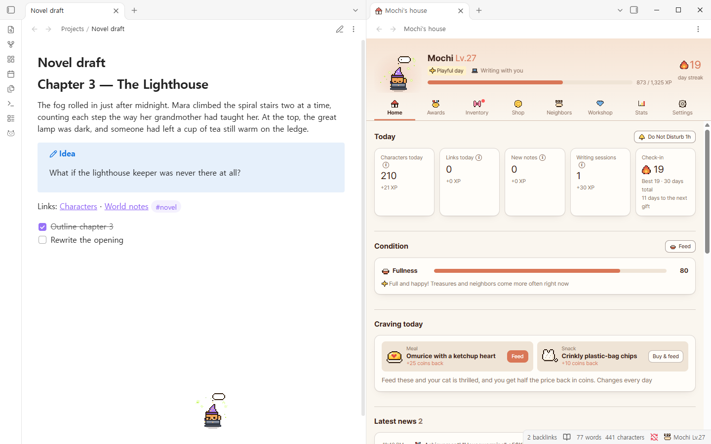Open the canvas grid ribbon icon
Screen dimensions: 711x444
pyautogui.click(x=11, y=59)
